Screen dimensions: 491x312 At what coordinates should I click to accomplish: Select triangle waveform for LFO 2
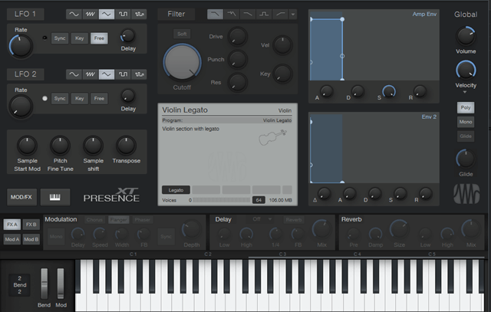107,74
